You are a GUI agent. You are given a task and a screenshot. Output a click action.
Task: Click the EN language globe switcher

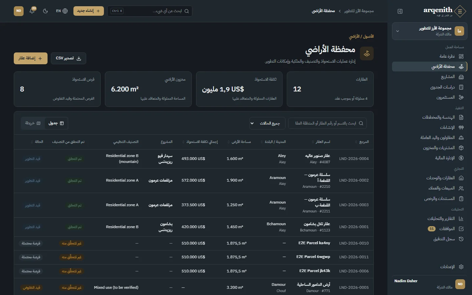pos(62,11)
